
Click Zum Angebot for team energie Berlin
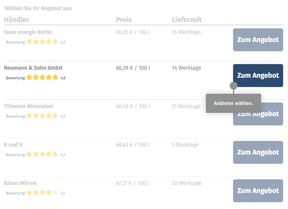click(258, 40)
